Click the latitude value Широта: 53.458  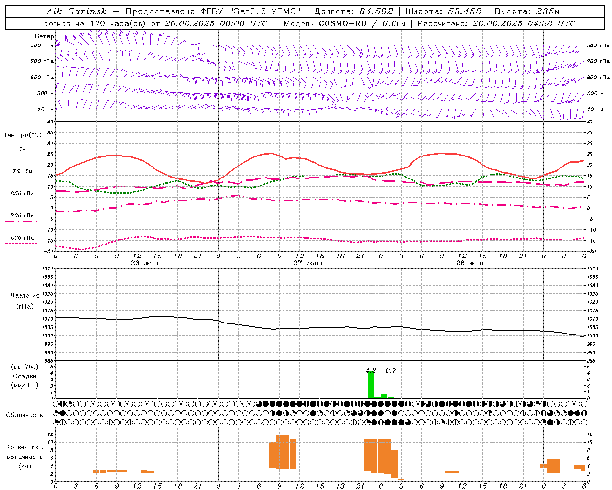tap(443, 11)
